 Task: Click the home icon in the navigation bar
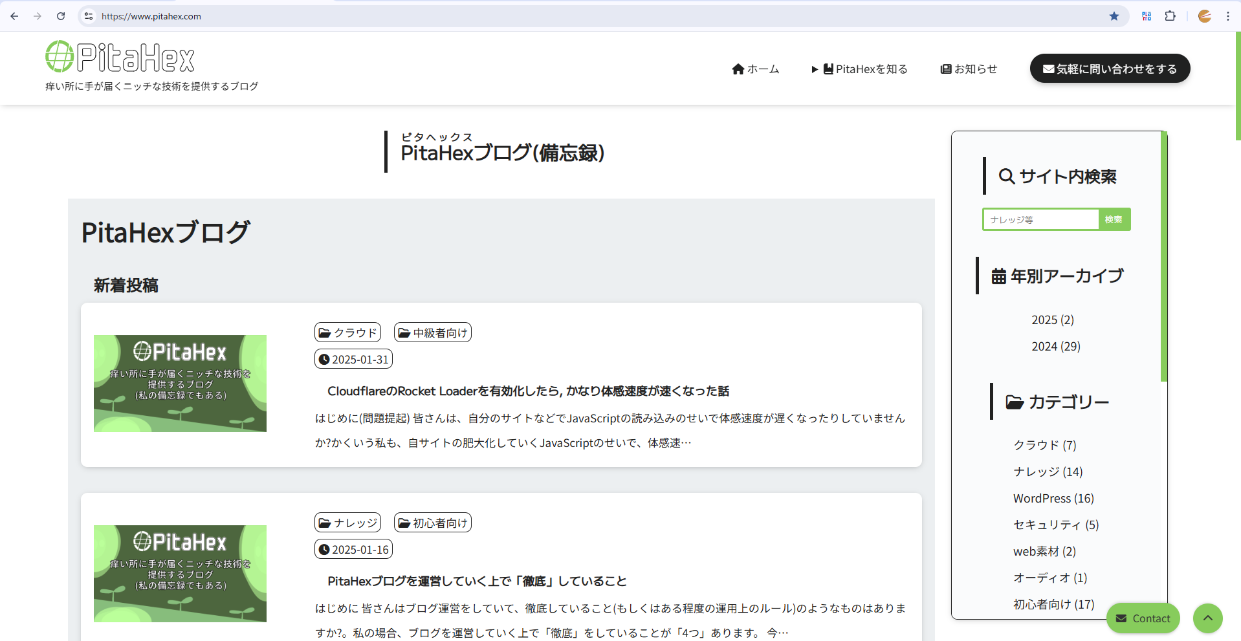click(738, 69)
